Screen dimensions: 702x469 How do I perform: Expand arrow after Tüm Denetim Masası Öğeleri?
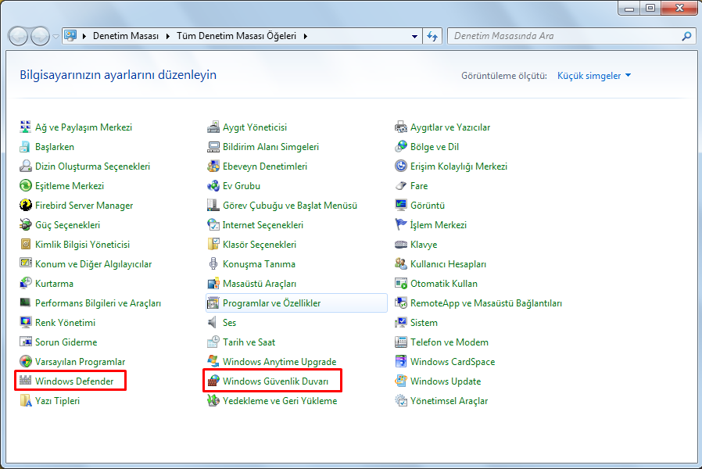click(x=306, y=36)
